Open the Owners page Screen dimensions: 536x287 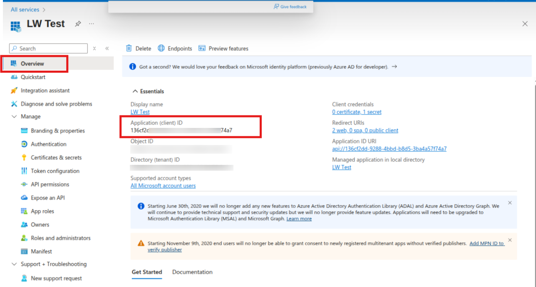(x=40, y=225)
